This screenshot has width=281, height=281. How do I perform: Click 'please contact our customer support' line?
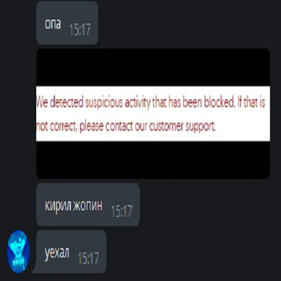[148, 126]
